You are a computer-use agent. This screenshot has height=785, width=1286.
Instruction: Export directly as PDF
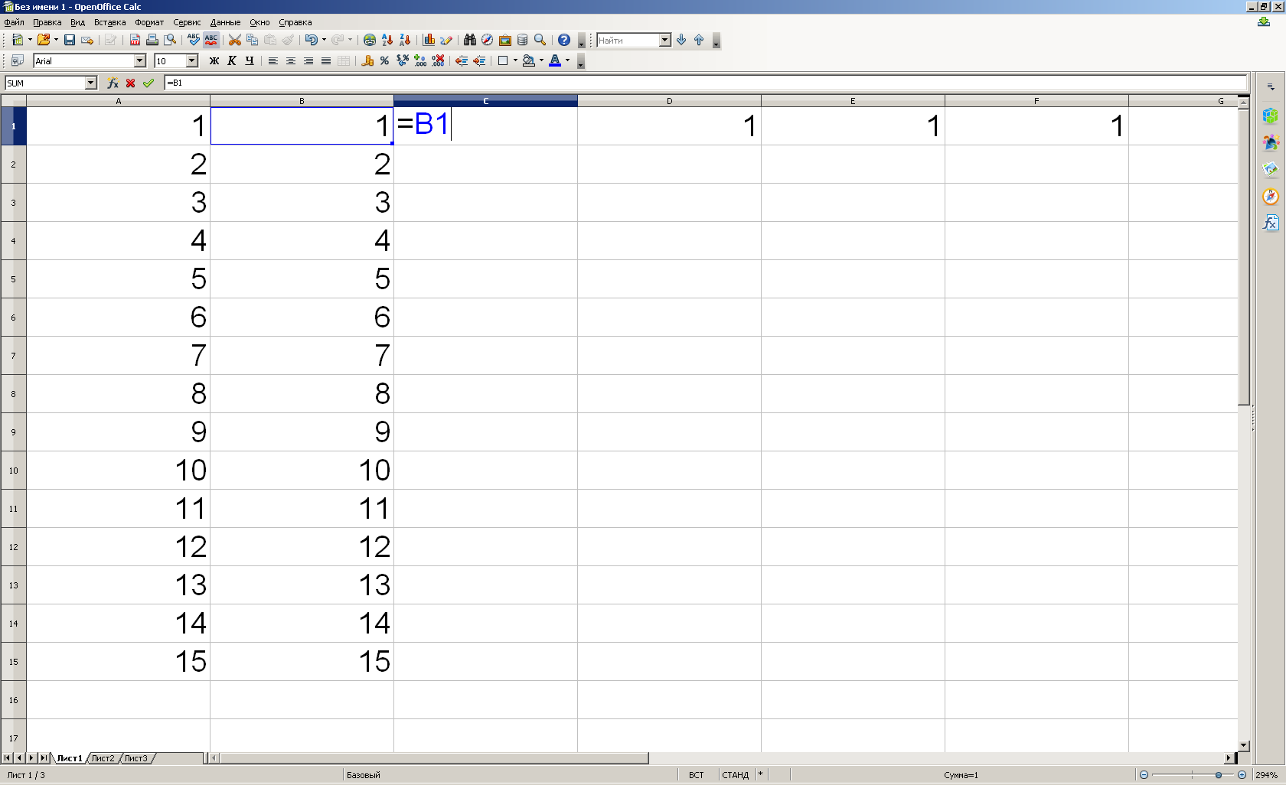[x=135, y=40]
